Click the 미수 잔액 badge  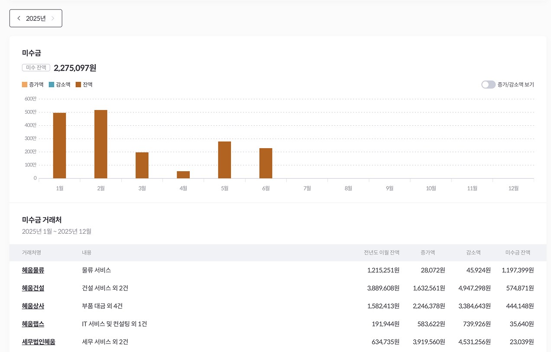36,68
